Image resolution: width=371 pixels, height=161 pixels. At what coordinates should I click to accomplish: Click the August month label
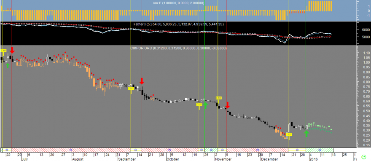78,159
